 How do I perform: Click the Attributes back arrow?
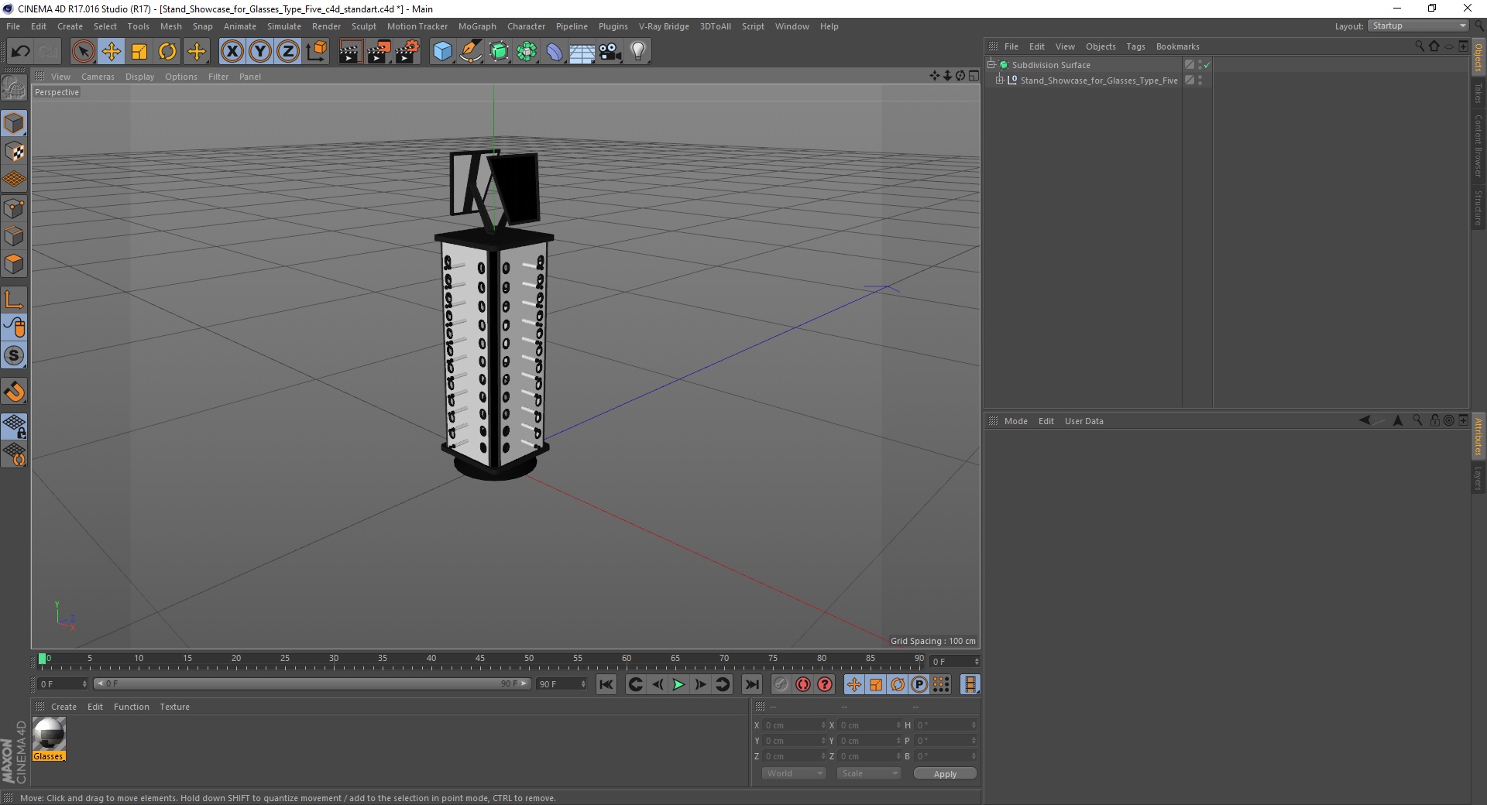(1365, 420)
